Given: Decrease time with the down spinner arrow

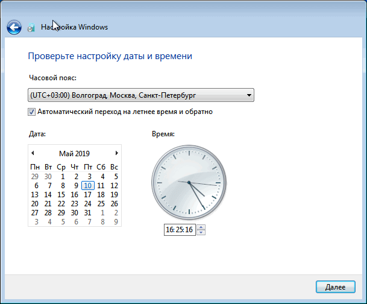Looking at the screenshot, I should [201, 232].
